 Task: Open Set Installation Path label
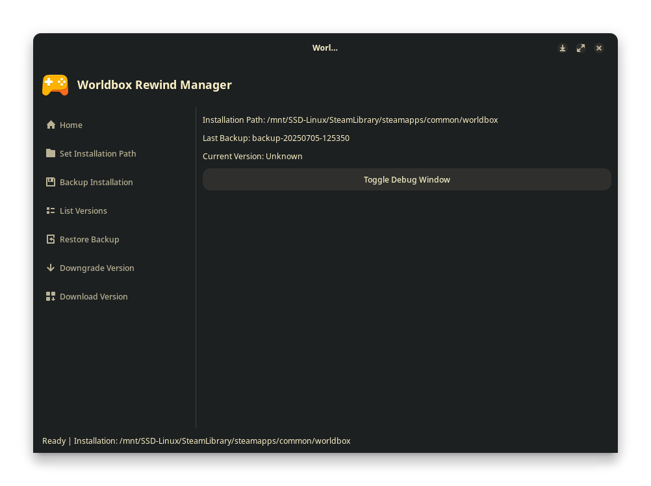(x=98, y=153)
